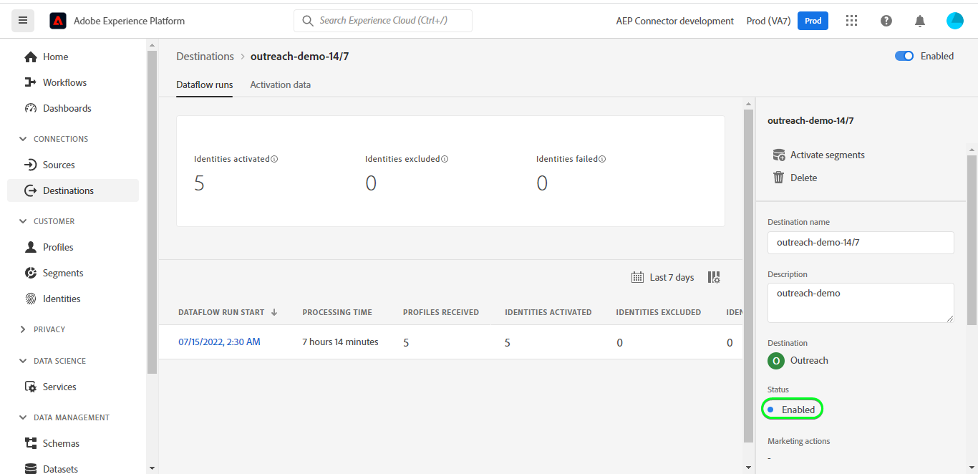This screenshot has width=978, height=474.
Task: Open the hamburger navigation menu
Action: tap(23, 21)
